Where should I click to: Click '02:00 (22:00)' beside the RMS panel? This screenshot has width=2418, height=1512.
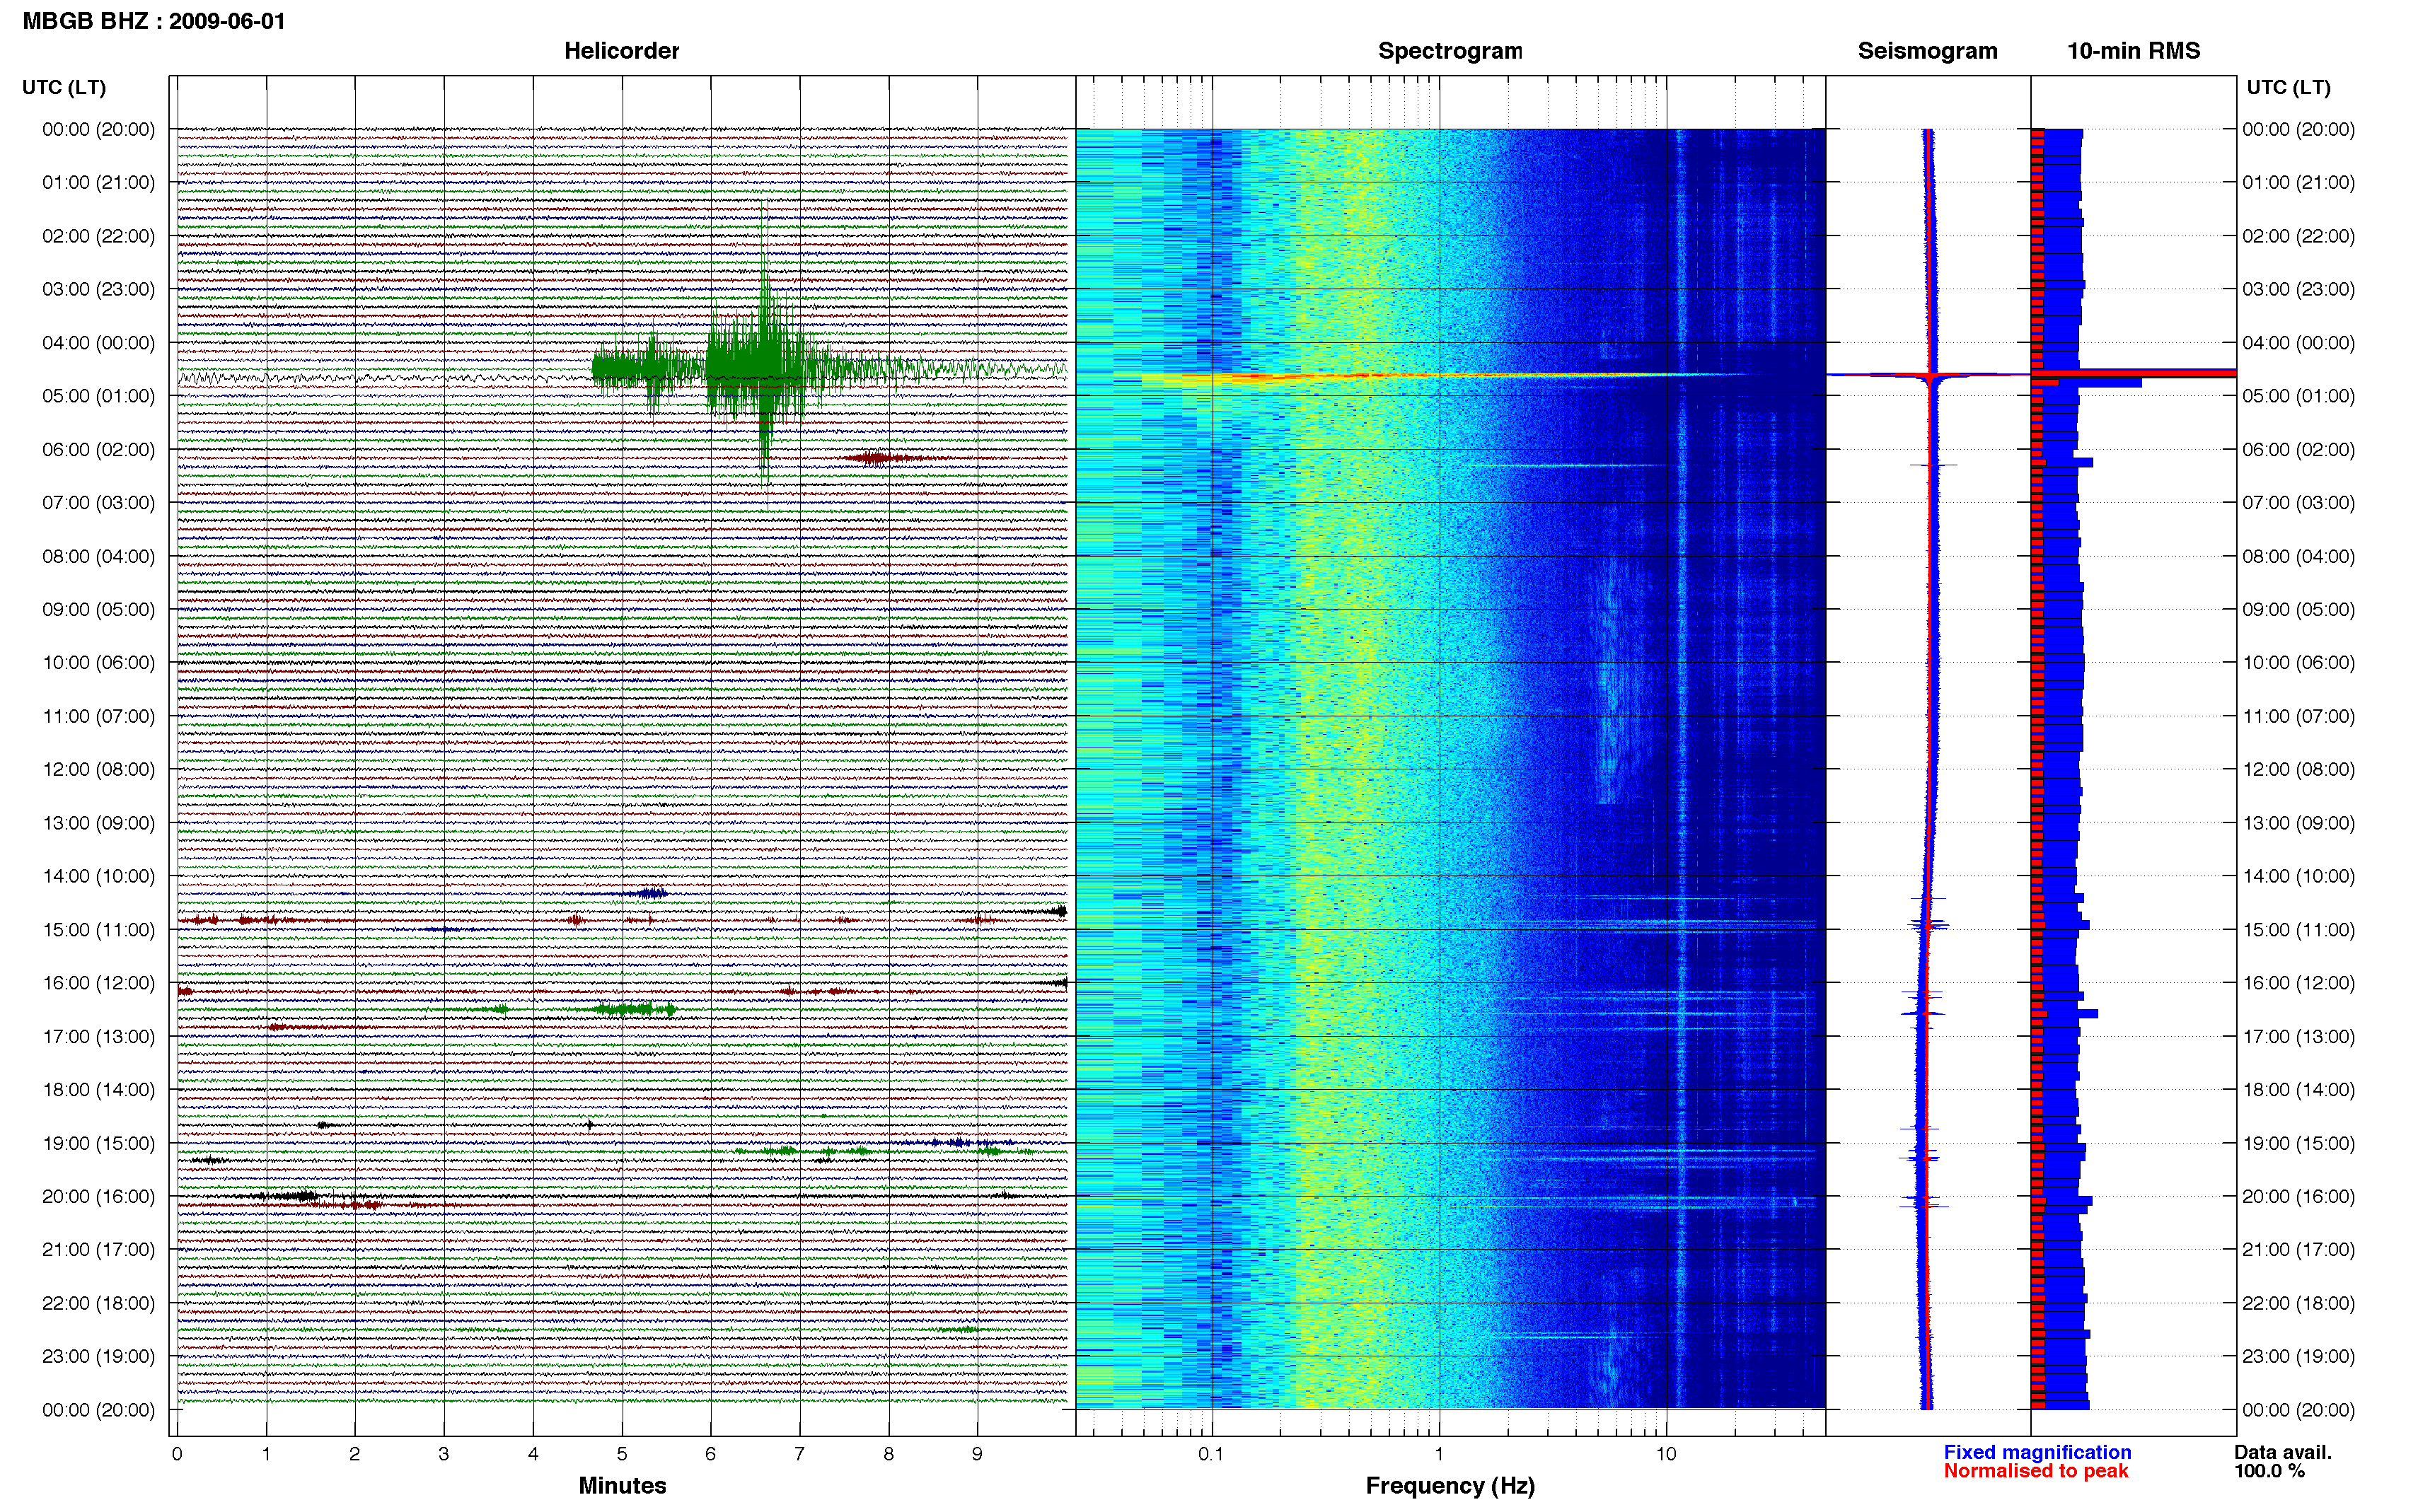[x=2298, y=236]
